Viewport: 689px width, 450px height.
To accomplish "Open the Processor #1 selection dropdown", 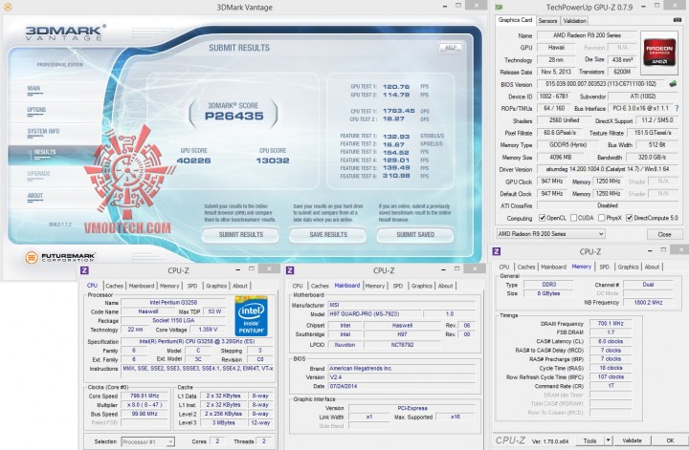I will (147, 441).
